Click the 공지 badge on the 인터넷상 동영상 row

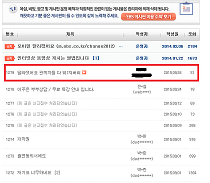pyautogui.click(x=9, y=58)
